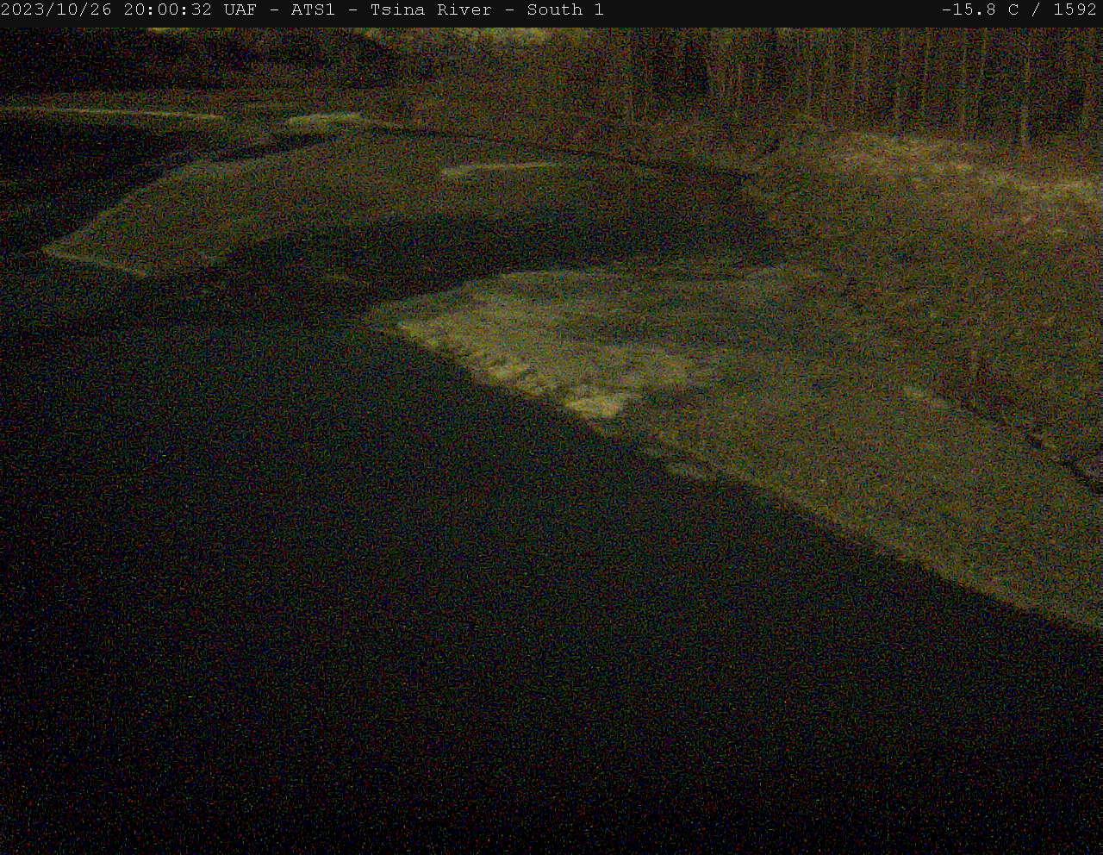Click the temperature reading -15.8 C / 1592

(x=1019, y=10)
